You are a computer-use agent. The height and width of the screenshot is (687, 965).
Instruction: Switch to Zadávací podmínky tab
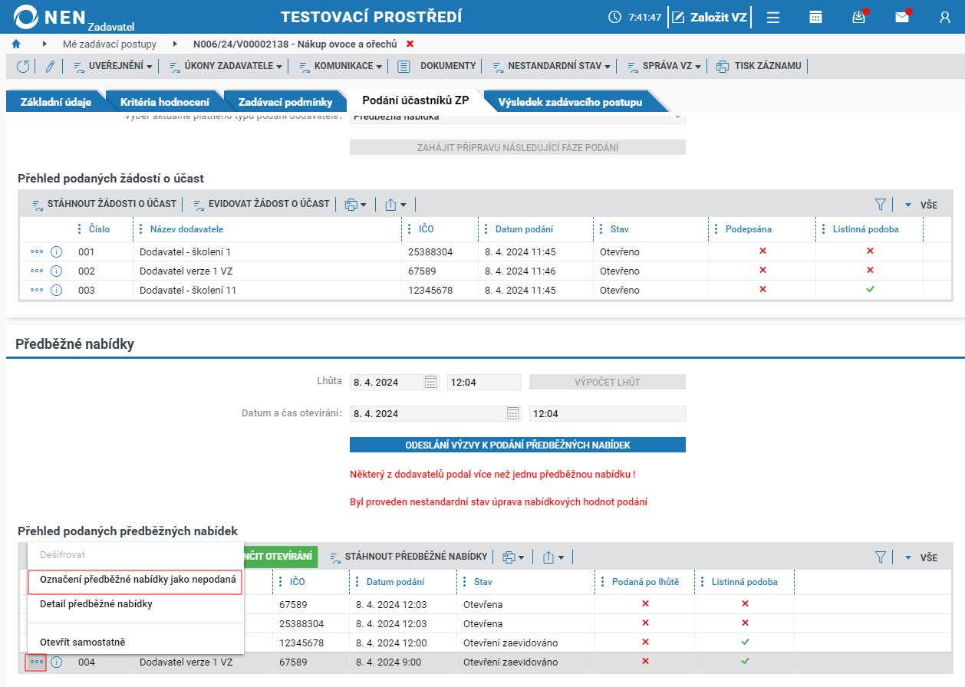point(285,101)
